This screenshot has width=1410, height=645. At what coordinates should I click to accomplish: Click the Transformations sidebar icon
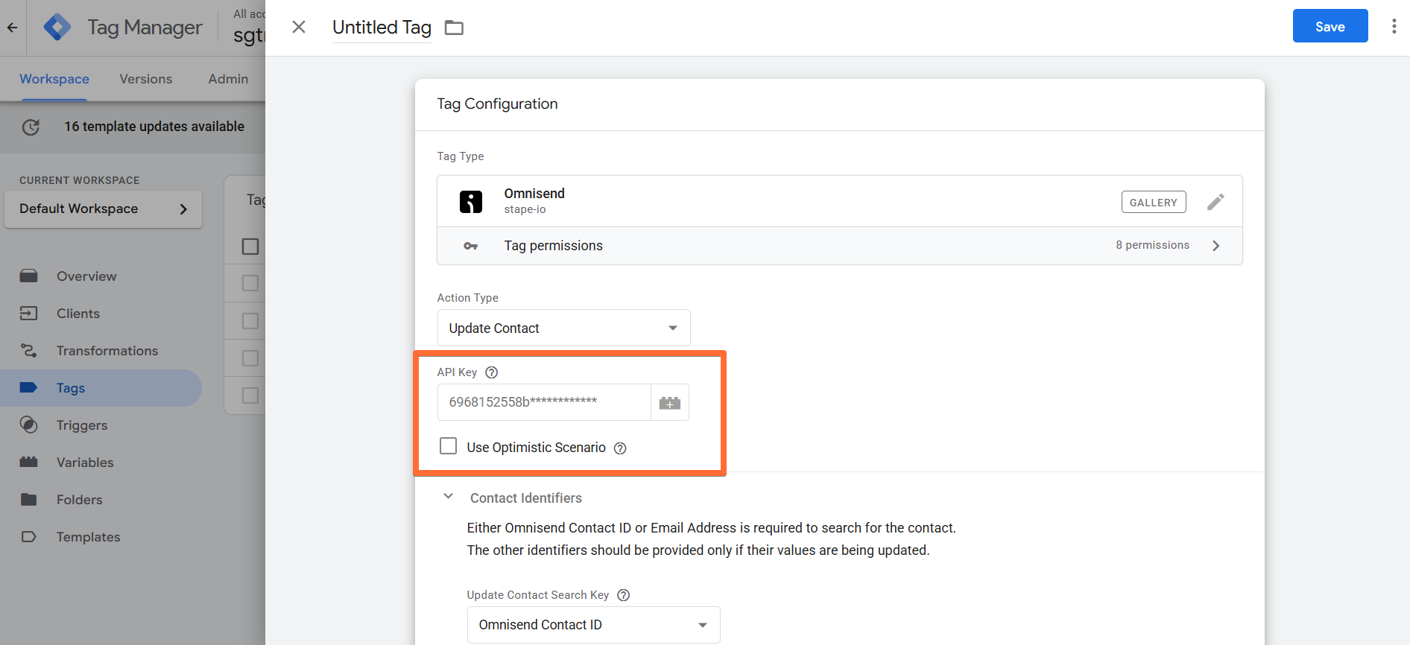coord(29,351)
